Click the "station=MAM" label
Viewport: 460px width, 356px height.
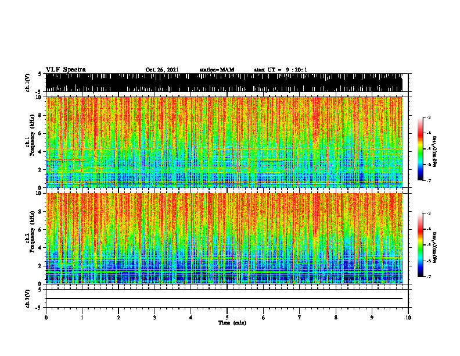[x=217, y=70]
